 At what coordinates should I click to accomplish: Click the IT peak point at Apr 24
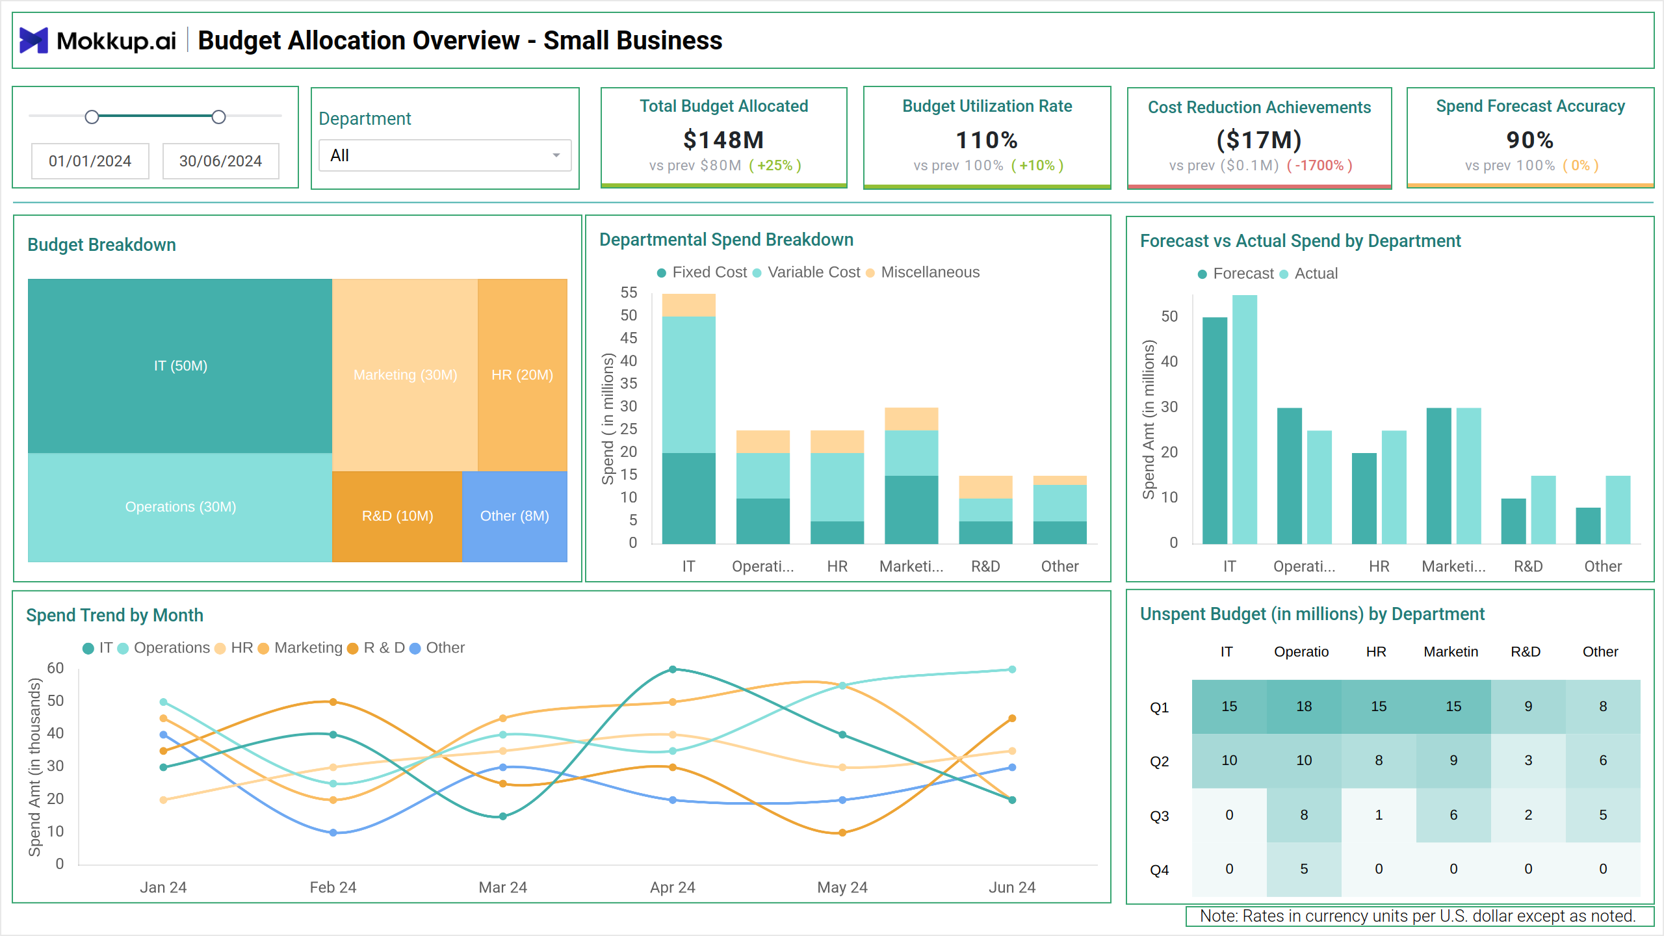point(673,669)
